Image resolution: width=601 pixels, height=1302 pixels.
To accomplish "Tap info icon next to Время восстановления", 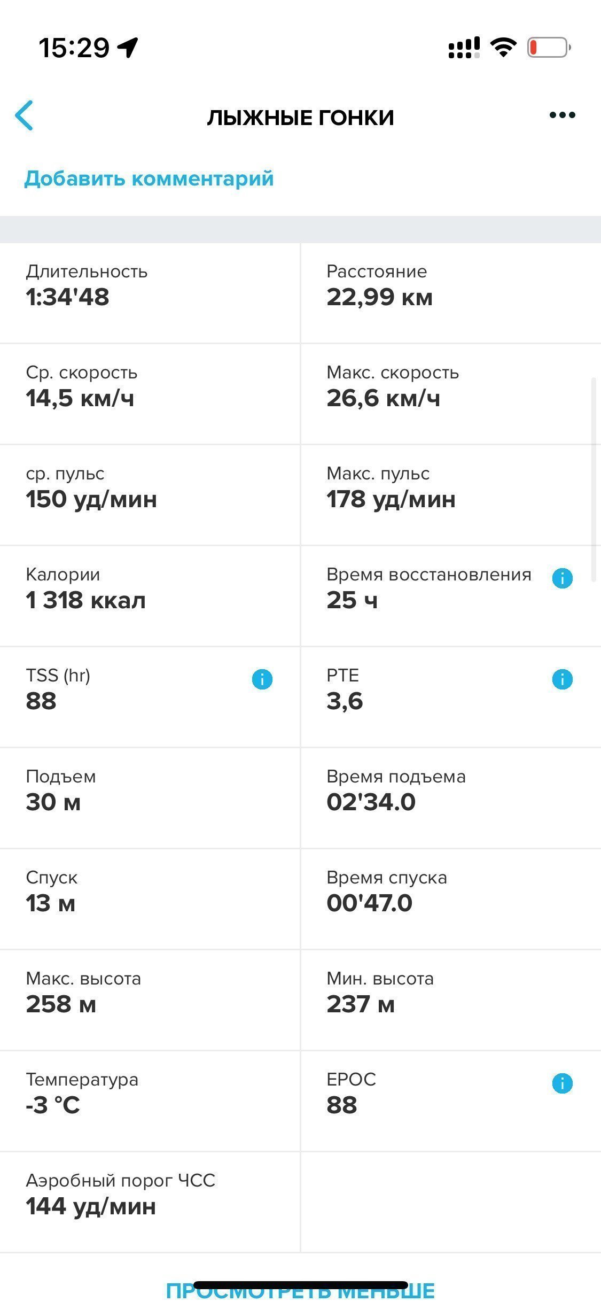I will (562, 578).
